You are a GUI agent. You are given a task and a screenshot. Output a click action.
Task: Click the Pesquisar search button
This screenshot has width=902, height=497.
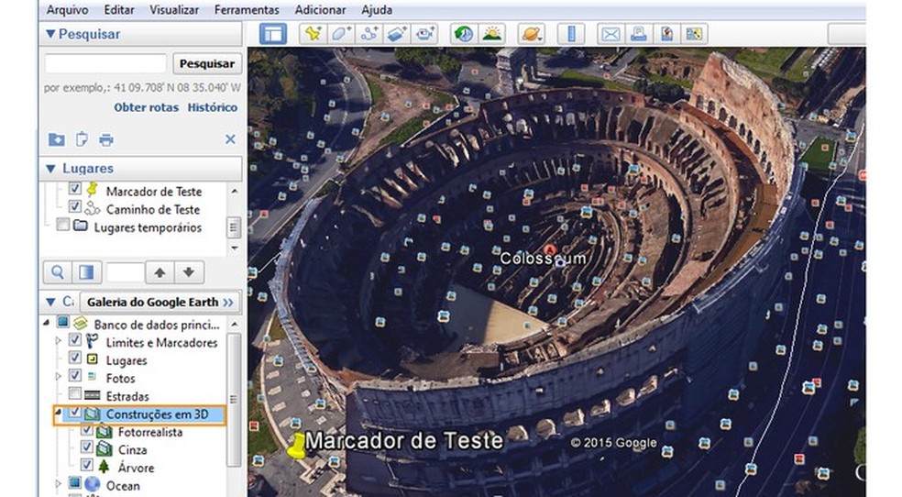(207, 63)
